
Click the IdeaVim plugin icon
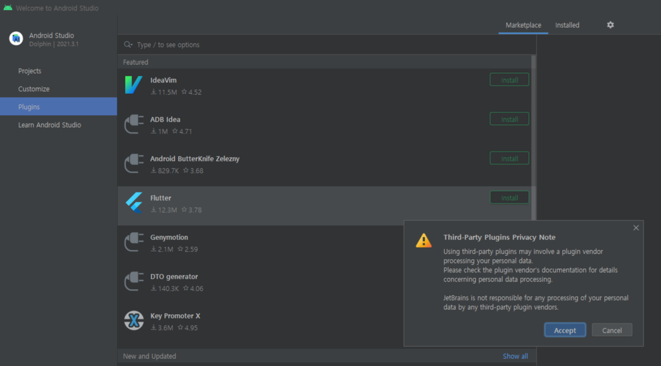point(134,85)
